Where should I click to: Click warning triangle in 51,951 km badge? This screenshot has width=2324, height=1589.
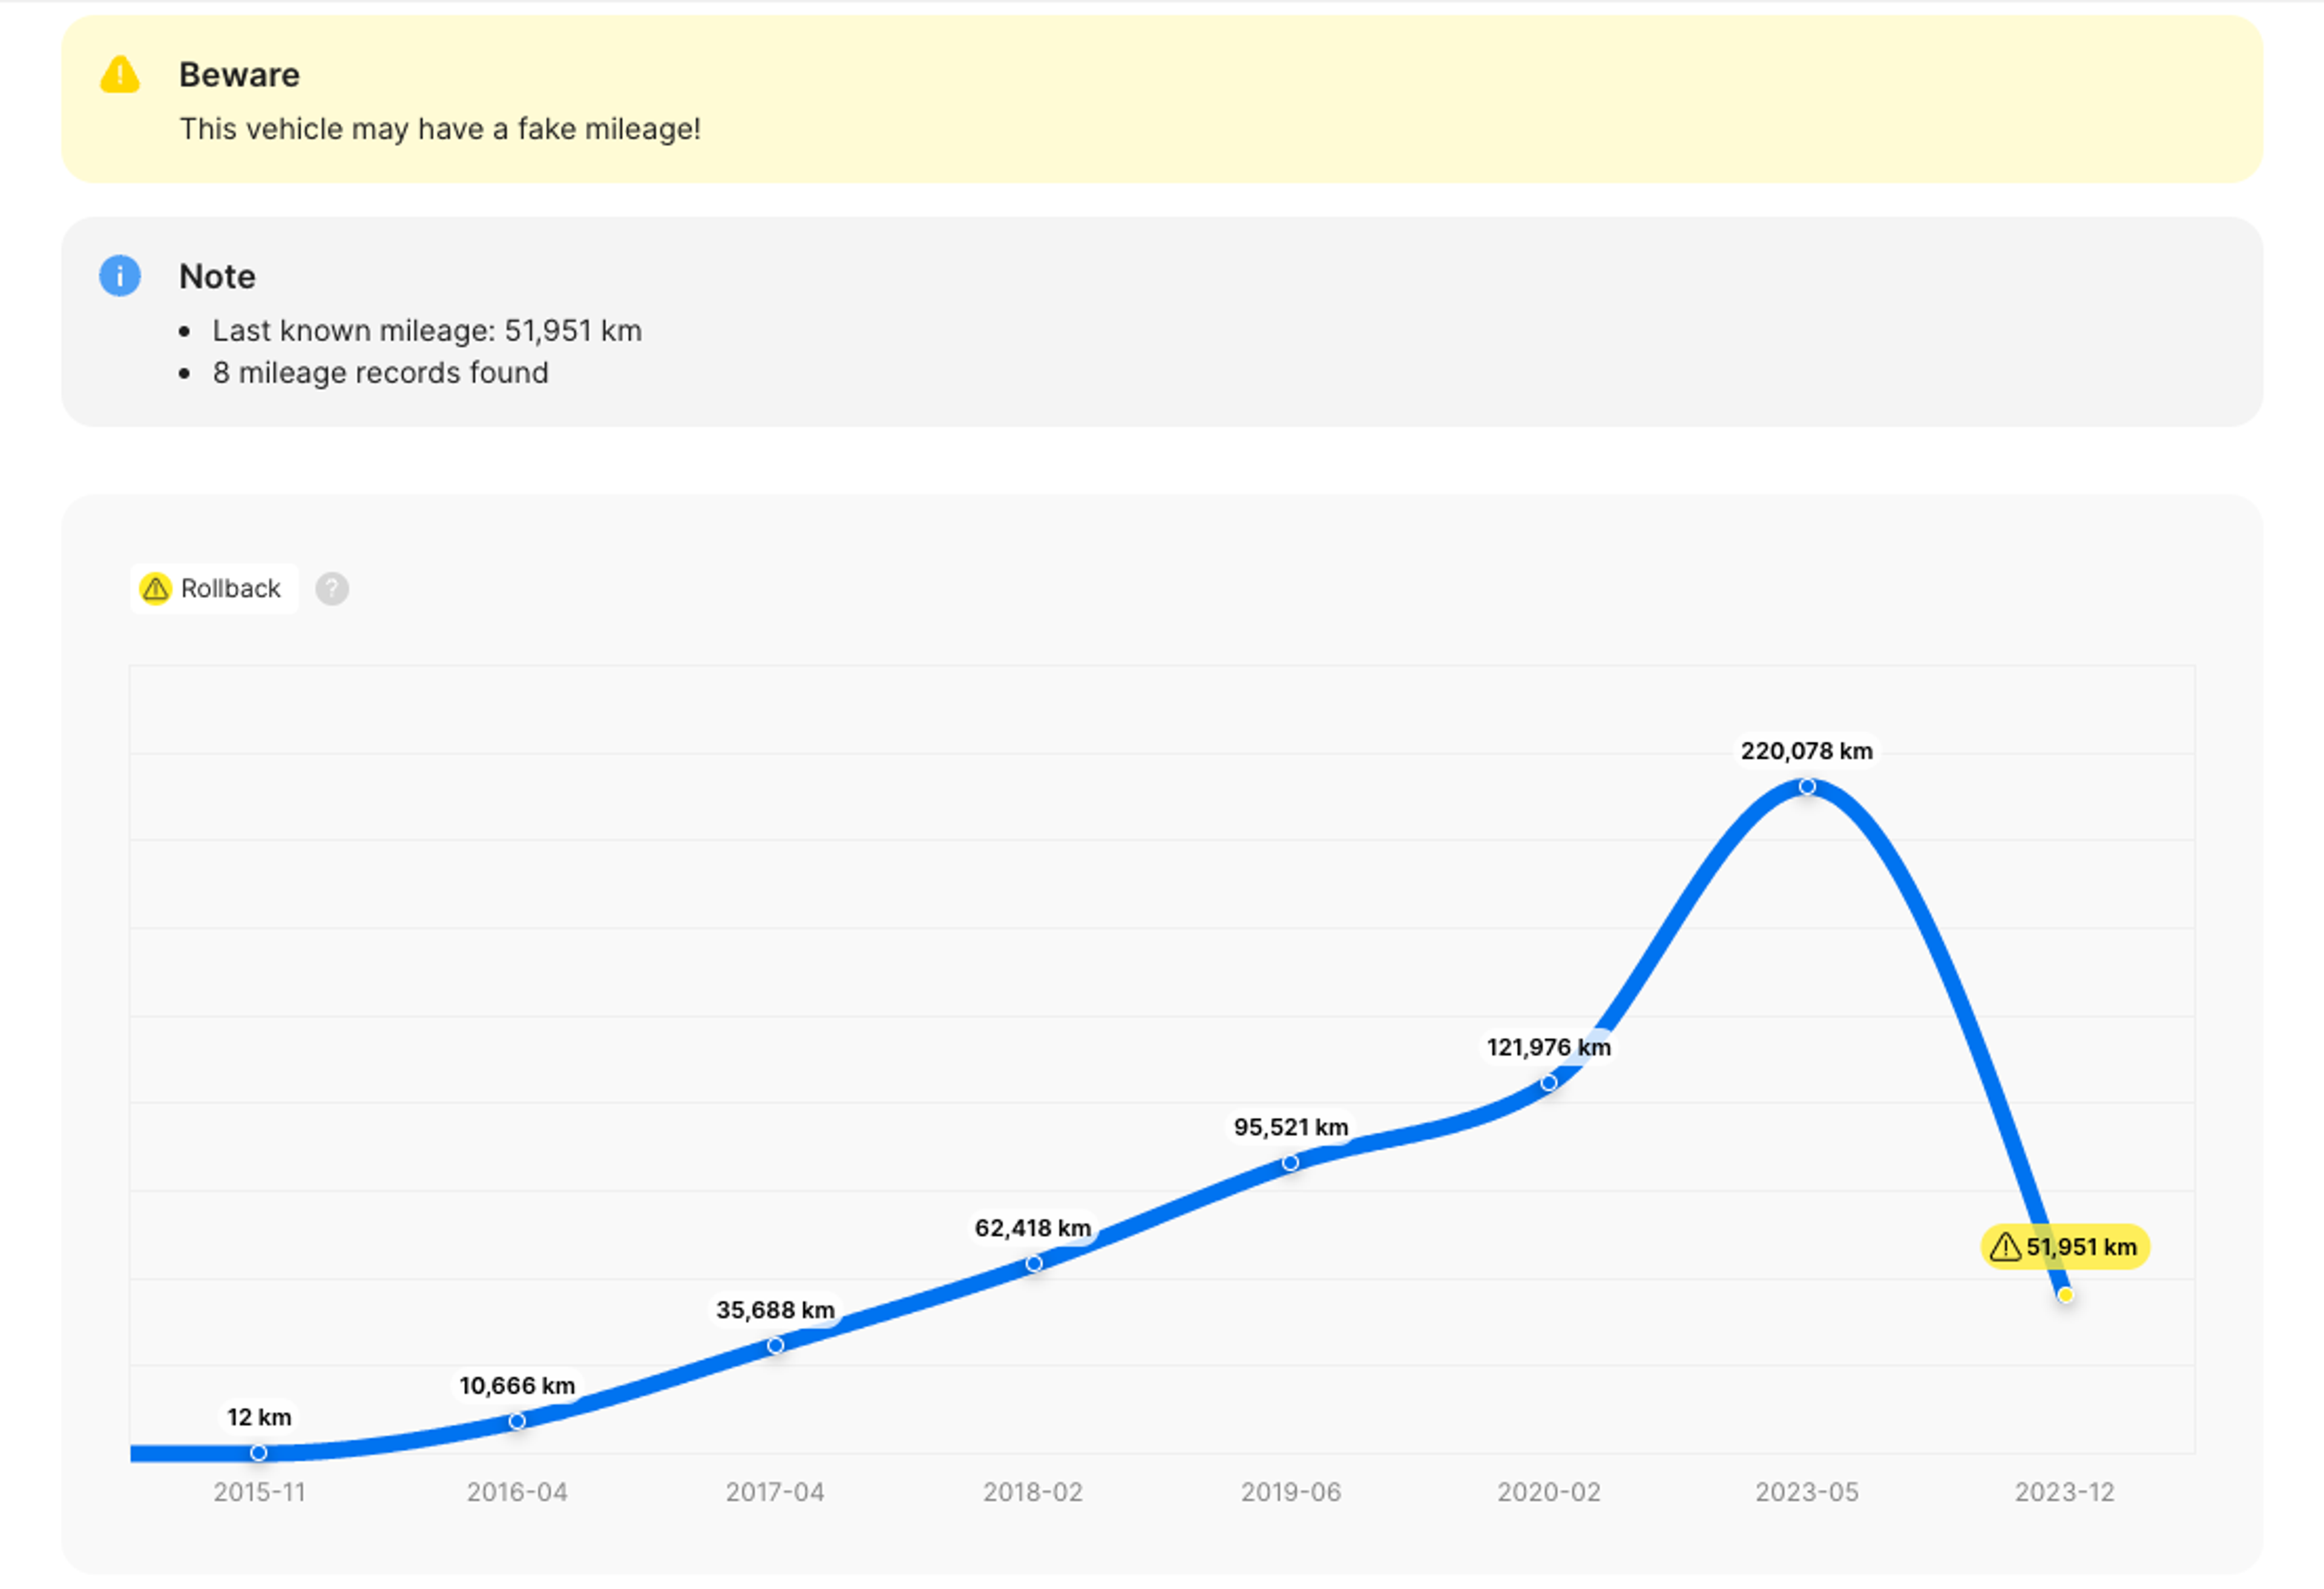[x=2005, y=1247]
